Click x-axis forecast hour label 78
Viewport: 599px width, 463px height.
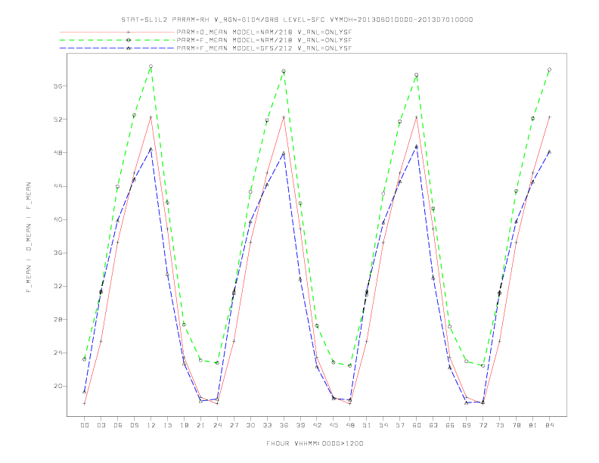click(x=517, y=425)
